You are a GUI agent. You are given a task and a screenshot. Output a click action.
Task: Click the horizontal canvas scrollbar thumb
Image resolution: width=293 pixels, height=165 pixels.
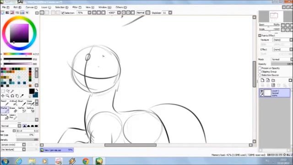point(130,145)
